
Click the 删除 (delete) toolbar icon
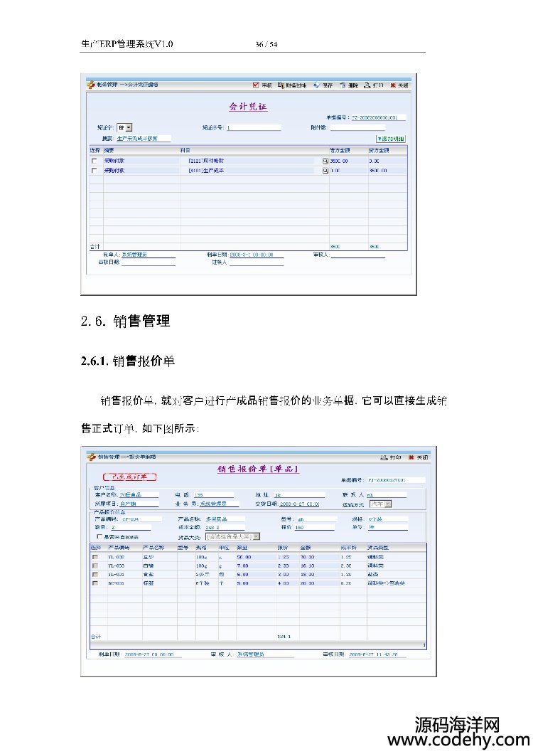tap(343, 85)
